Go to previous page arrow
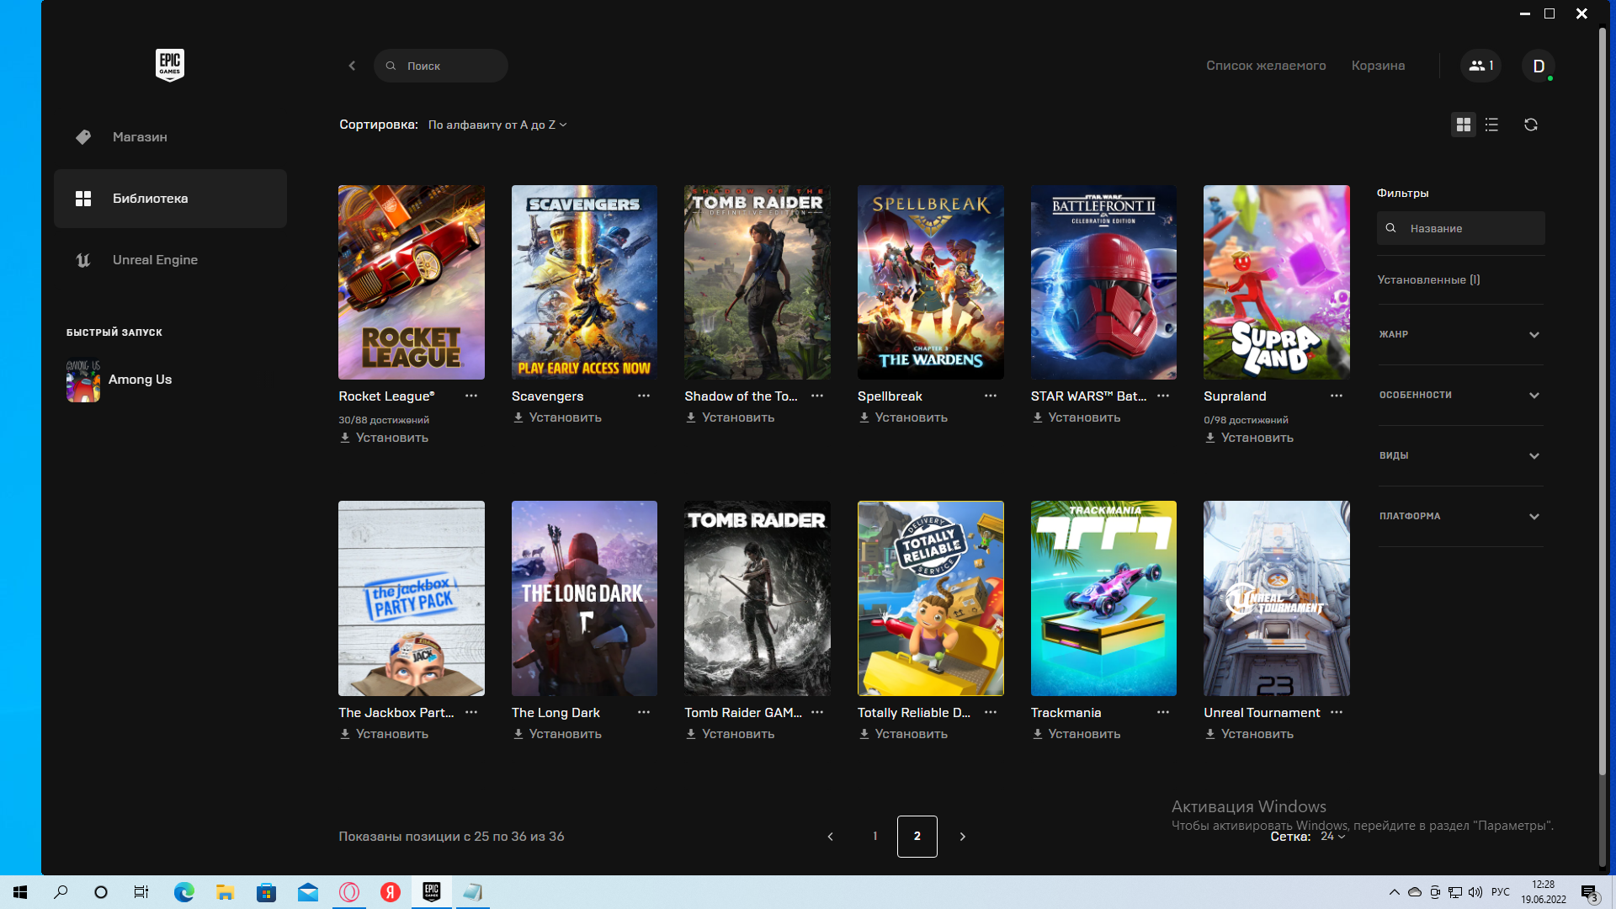The height and width of the screenshot is (909, 1616). pyautogui.click(x=831, y=836)
